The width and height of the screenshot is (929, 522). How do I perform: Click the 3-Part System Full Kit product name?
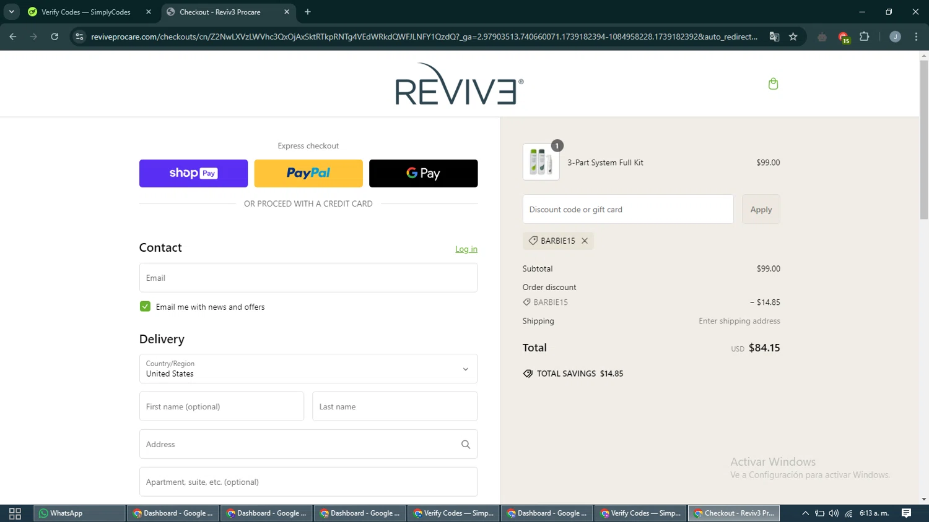tap(605, 163)
